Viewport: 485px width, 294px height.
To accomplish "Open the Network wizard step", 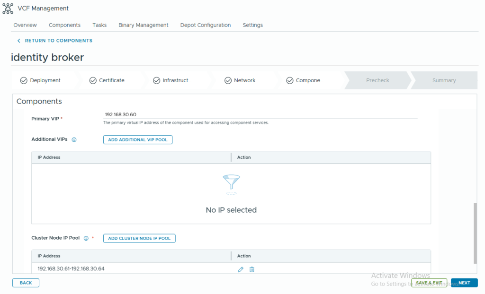I will click(x=240, y=80).
